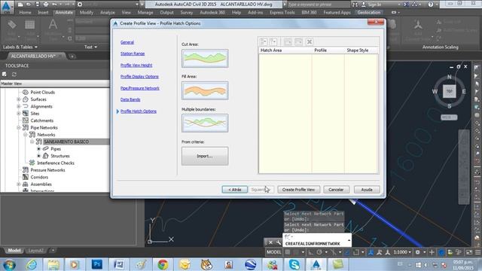Click the Atrás back button
The width and height of the screenshot is (482, 271).
click(x=234, y=190)
